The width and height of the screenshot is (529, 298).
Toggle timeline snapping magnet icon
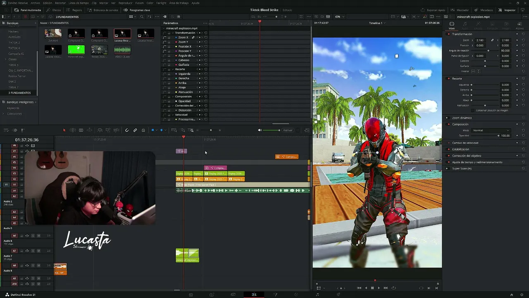127,130
